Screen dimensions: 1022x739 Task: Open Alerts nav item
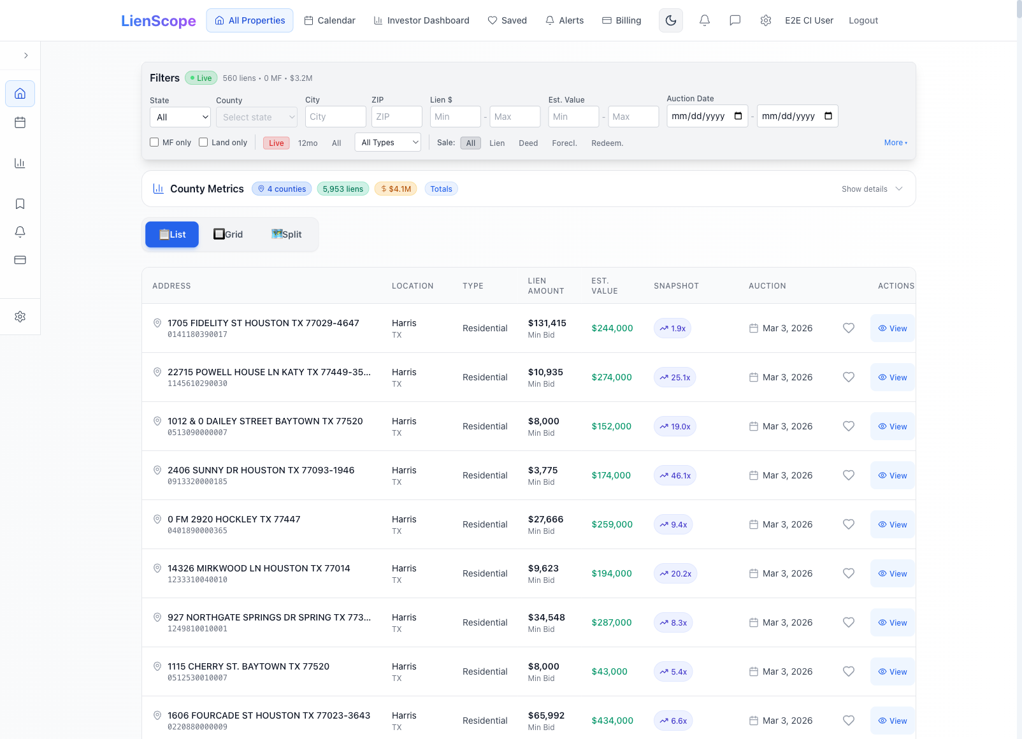tap(565, 20)
